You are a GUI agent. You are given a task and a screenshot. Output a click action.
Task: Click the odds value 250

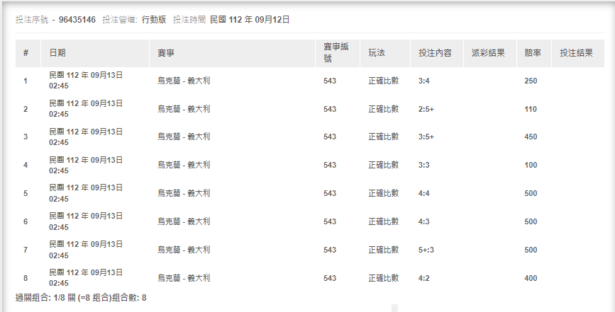[531, 81]
